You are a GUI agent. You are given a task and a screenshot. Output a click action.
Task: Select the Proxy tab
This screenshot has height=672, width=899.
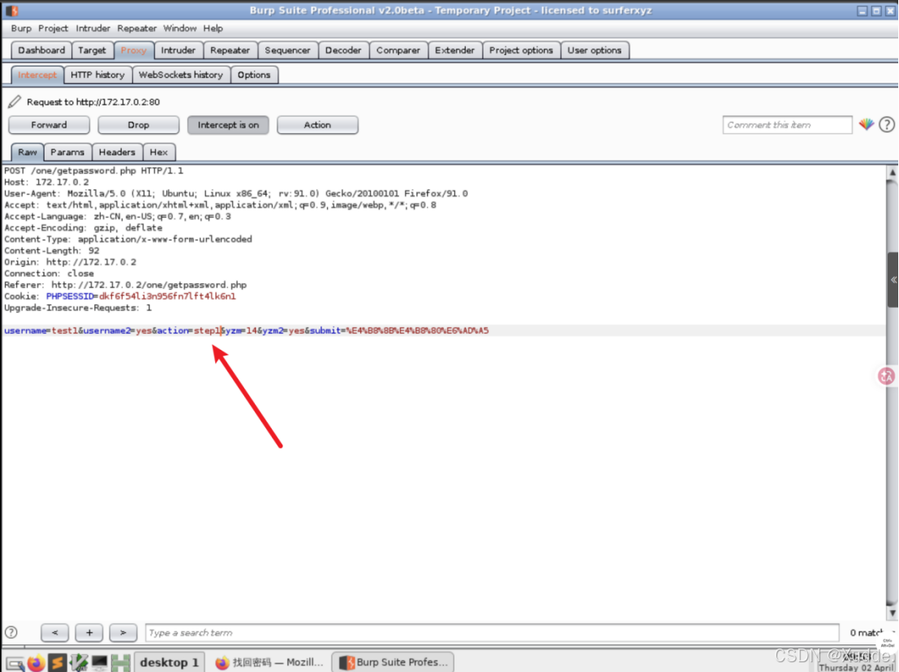[x=134, y=50]
